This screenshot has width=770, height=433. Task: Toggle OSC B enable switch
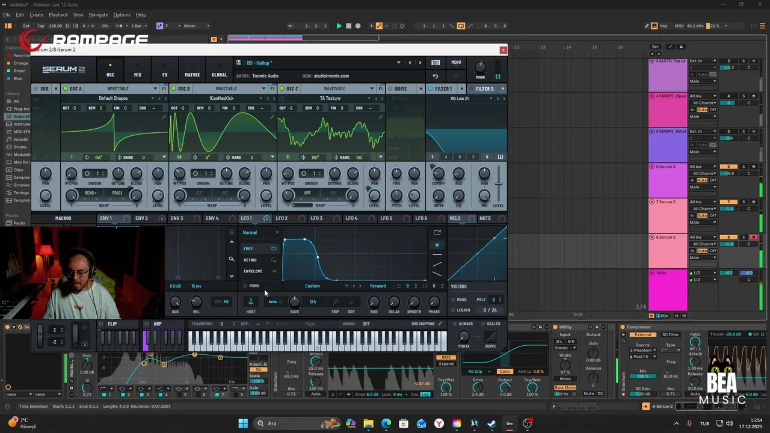pyautogui.click(x=174, y=89)
